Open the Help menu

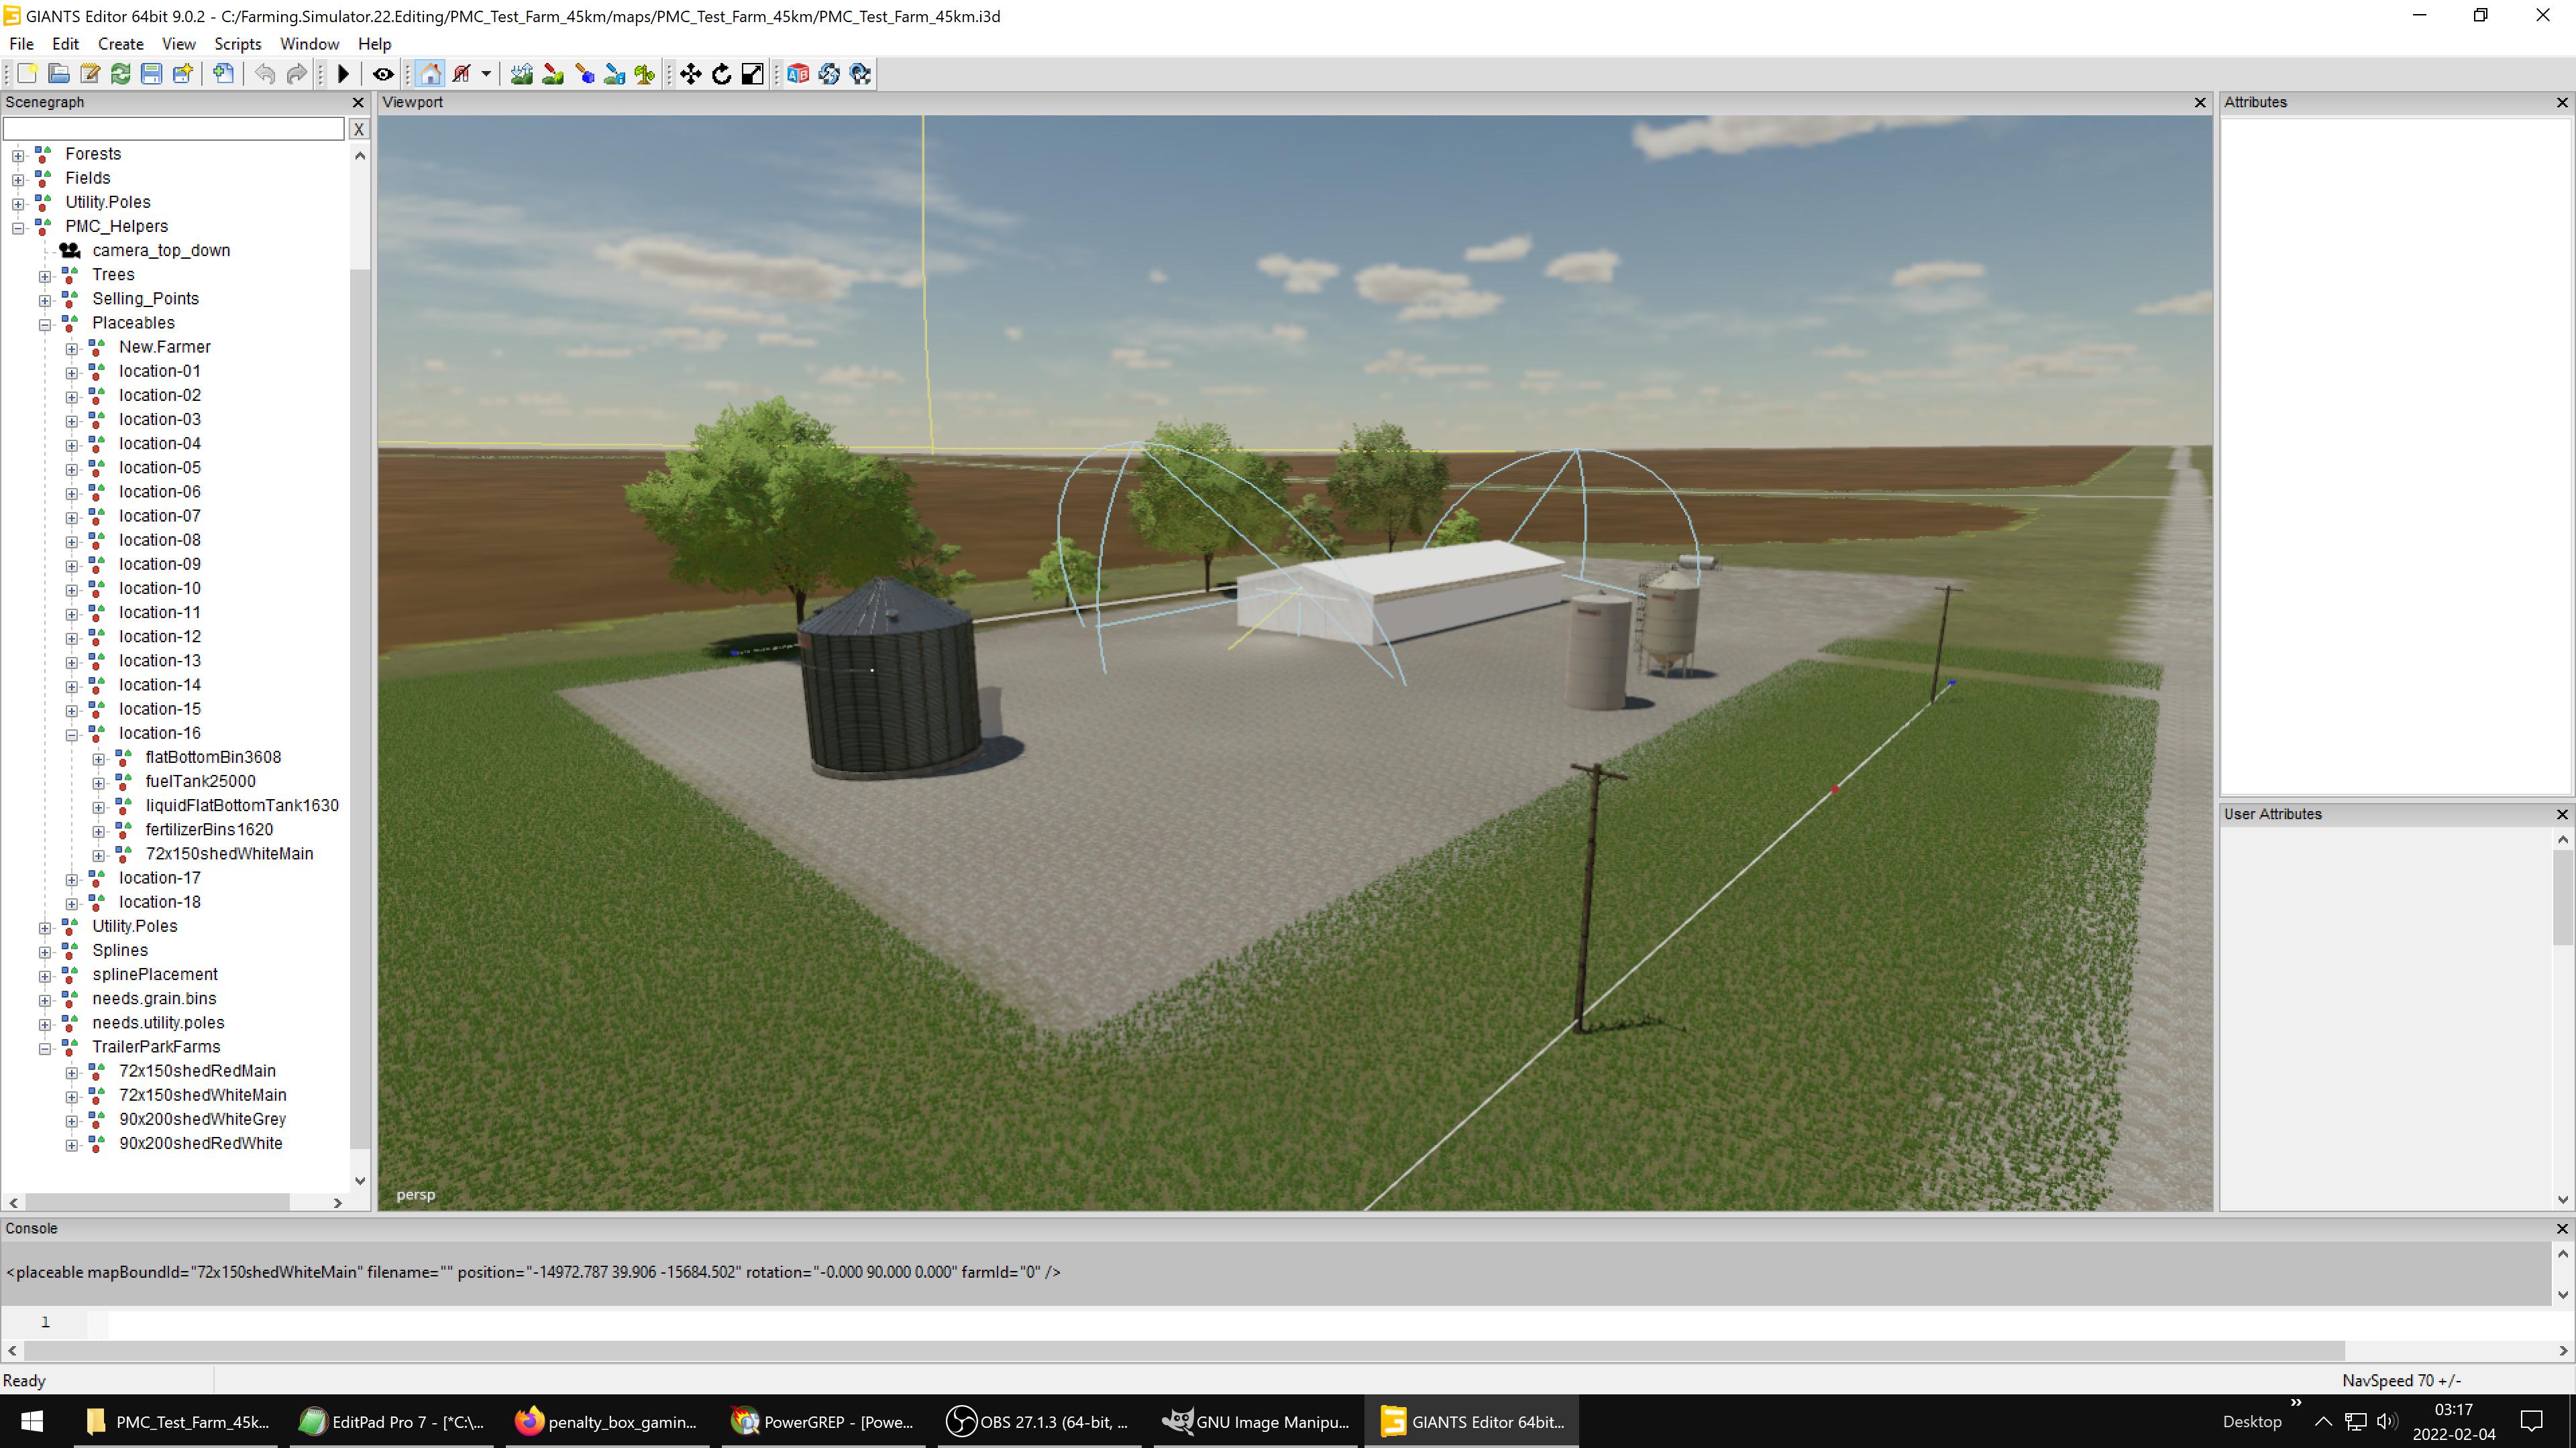[375, 44]
